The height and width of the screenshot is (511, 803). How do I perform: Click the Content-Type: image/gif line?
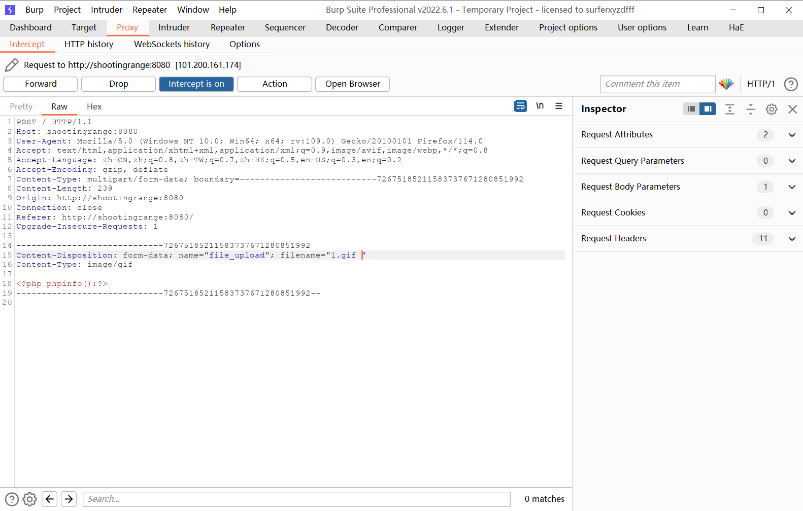(74, 265)
